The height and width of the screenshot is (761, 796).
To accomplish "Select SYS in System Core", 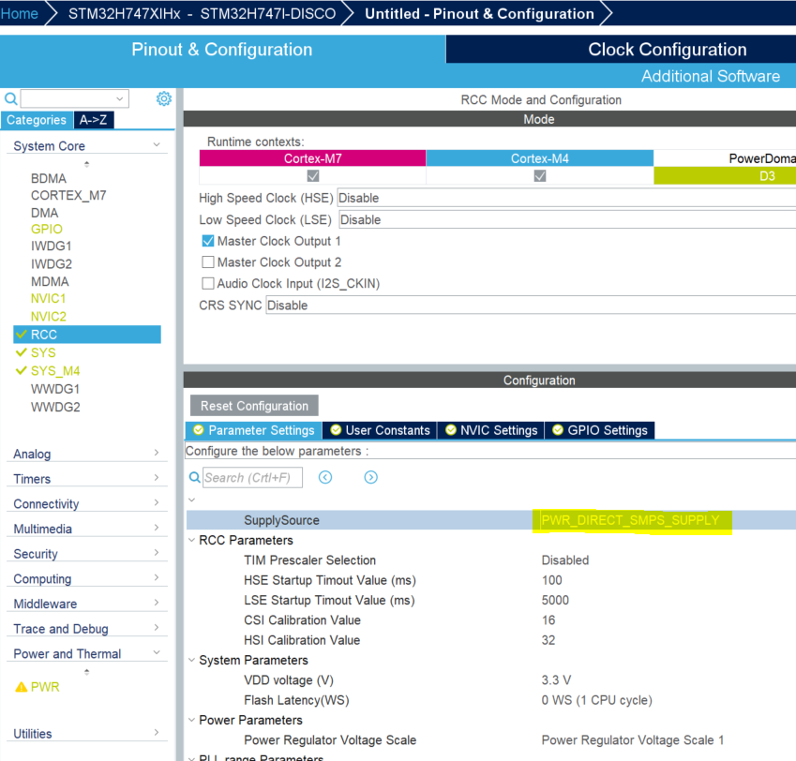I will (x=43, y=352).
